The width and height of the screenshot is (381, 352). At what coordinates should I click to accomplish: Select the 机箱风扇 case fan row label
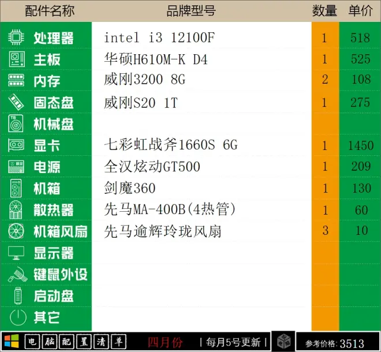click(x=60, y=231)
